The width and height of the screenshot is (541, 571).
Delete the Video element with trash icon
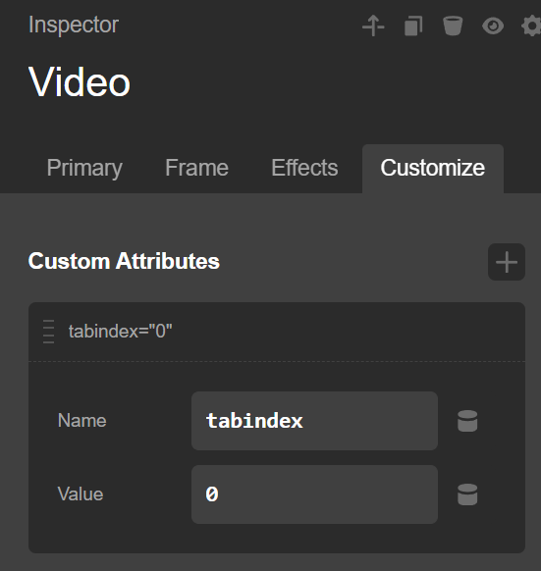tap(453, 26)
